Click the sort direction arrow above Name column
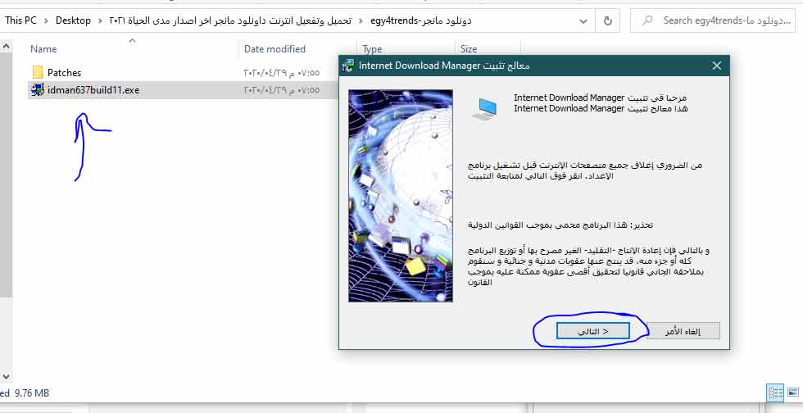Screen dimensions: 803x413 point(132,40)
